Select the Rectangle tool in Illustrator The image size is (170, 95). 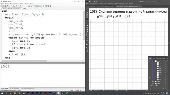(87, 17)
